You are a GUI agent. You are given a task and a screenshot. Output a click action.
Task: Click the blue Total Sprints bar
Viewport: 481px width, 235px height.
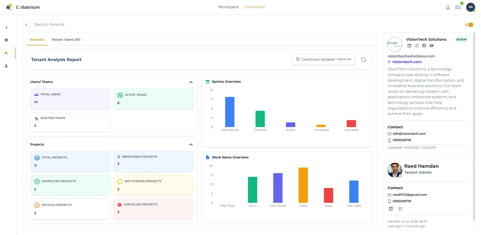(230, 112)
